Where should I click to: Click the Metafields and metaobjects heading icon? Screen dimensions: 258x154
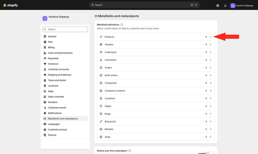[x=96, y=16]
